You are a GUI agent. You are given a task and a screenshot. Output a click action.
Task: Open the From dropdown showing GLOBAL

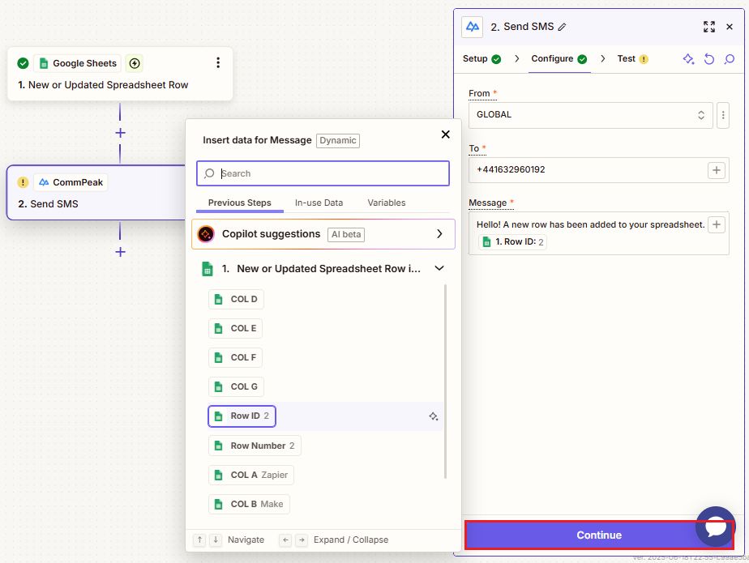tap(590, 115)
